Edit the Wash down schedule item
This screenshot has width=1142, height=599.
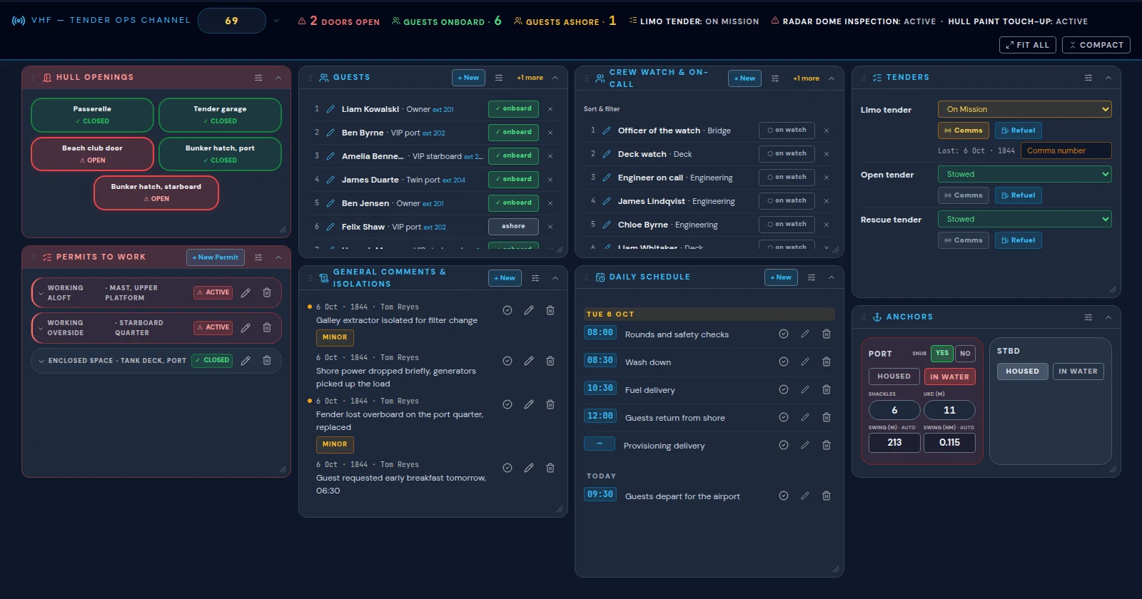point(805,362)
